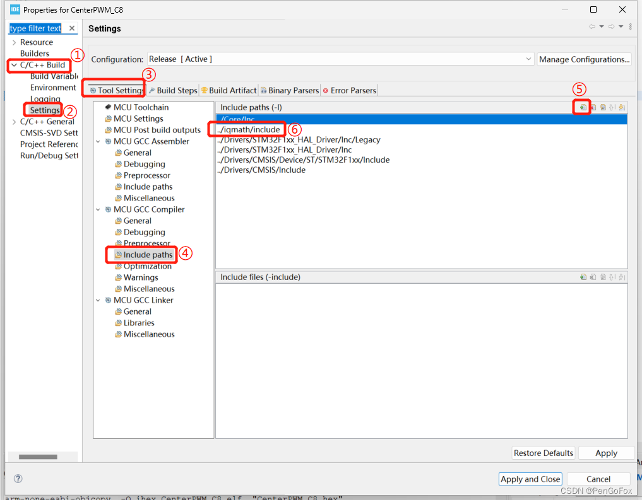Add entry in Include files toolbar
Image resolution: width=642 pixels, height=500 pixels.
[583, 277]
